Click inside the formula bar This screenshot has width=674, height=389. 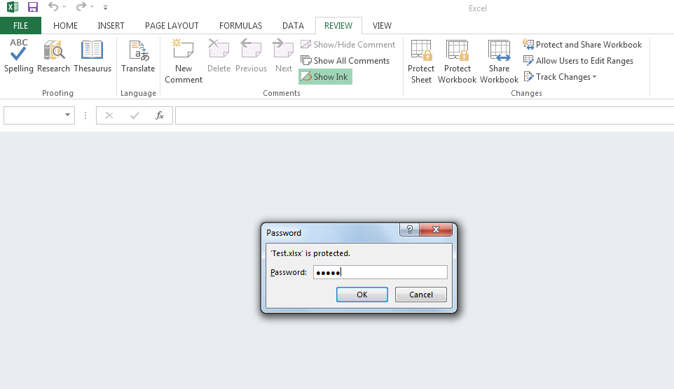(x=425, y=115)
